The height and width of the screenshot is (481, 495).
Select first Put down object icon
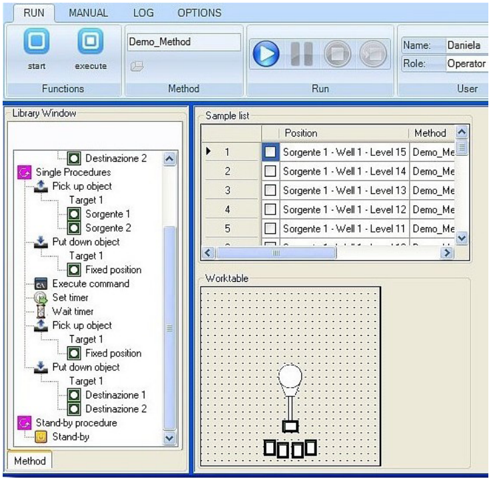click(41, 242)
